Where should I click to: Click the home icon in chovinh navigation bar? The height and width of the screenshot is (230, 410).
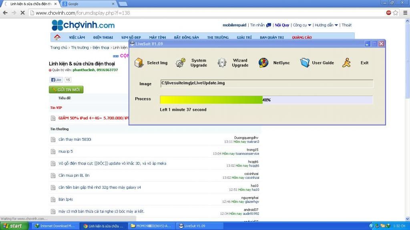(x=57, y=37)
